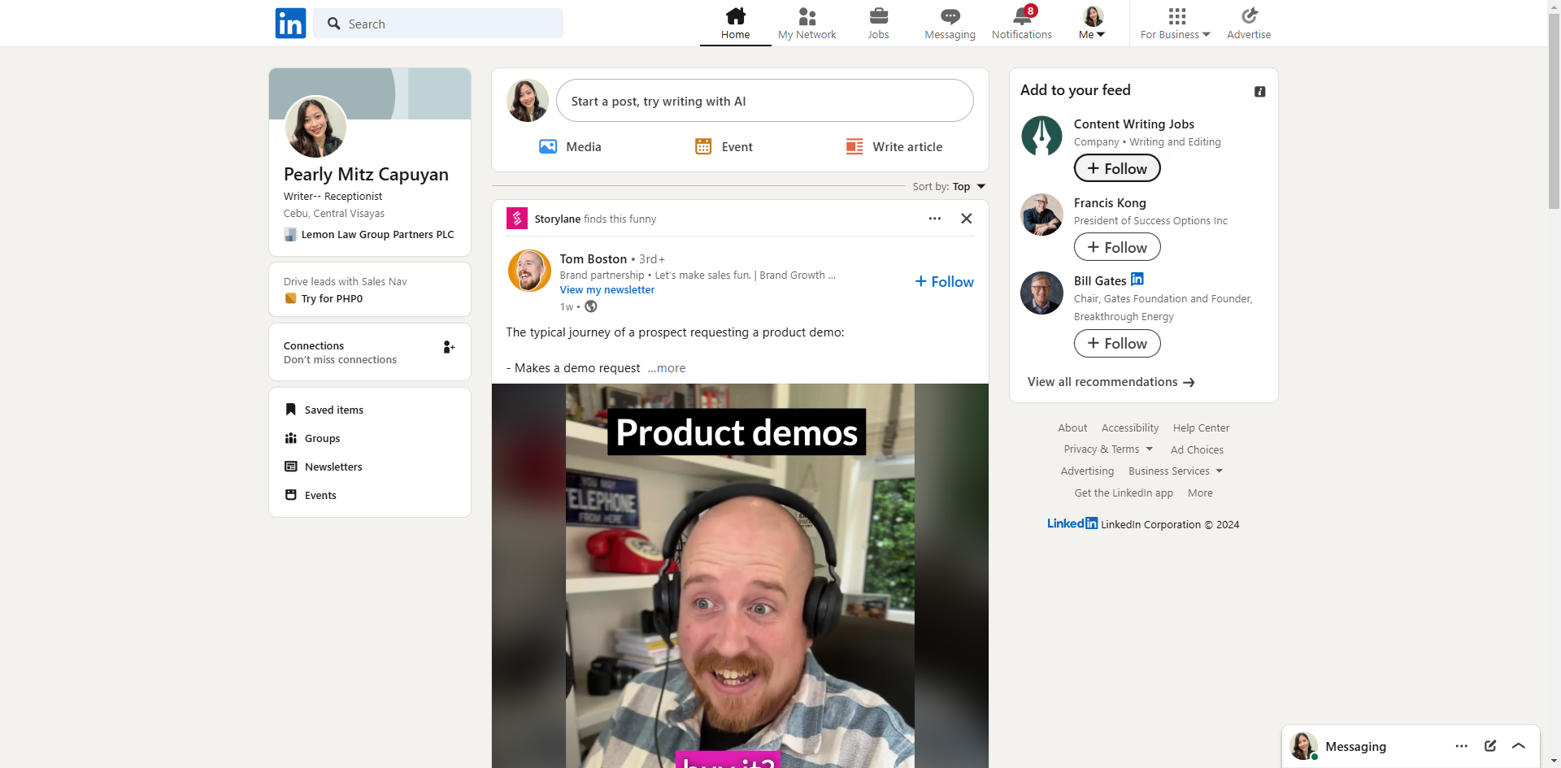This screenshot has width=1561, height=768.
Task: Expand the Messaging overlay chevron
Action: point(1519,746)
